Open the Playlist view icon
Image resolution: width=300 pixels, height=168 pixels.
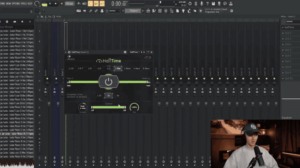tap(148, 11)
